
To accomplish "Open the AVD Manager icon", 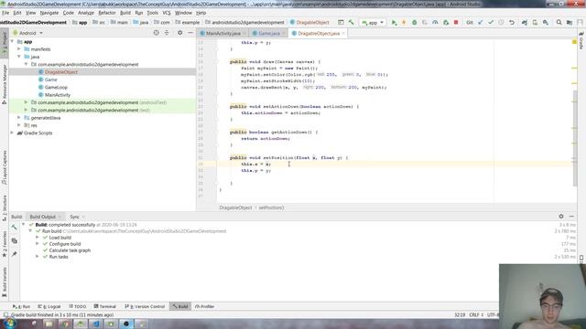I will tap(535, 22).
